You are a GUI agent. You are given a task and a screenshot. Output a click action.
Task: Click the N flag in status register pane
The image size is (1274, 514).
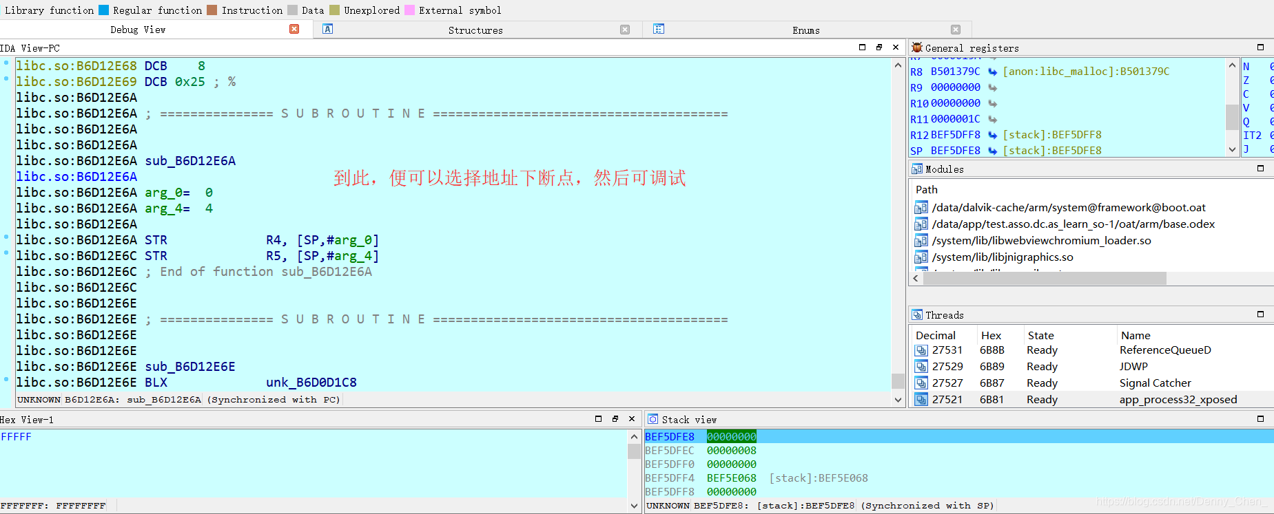(1246, 67)
